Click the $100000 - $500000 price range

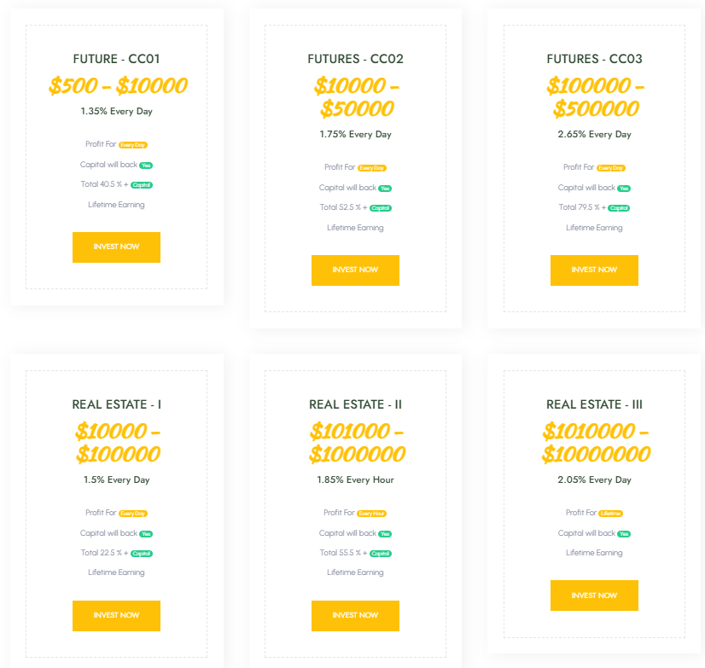(596, 97)
